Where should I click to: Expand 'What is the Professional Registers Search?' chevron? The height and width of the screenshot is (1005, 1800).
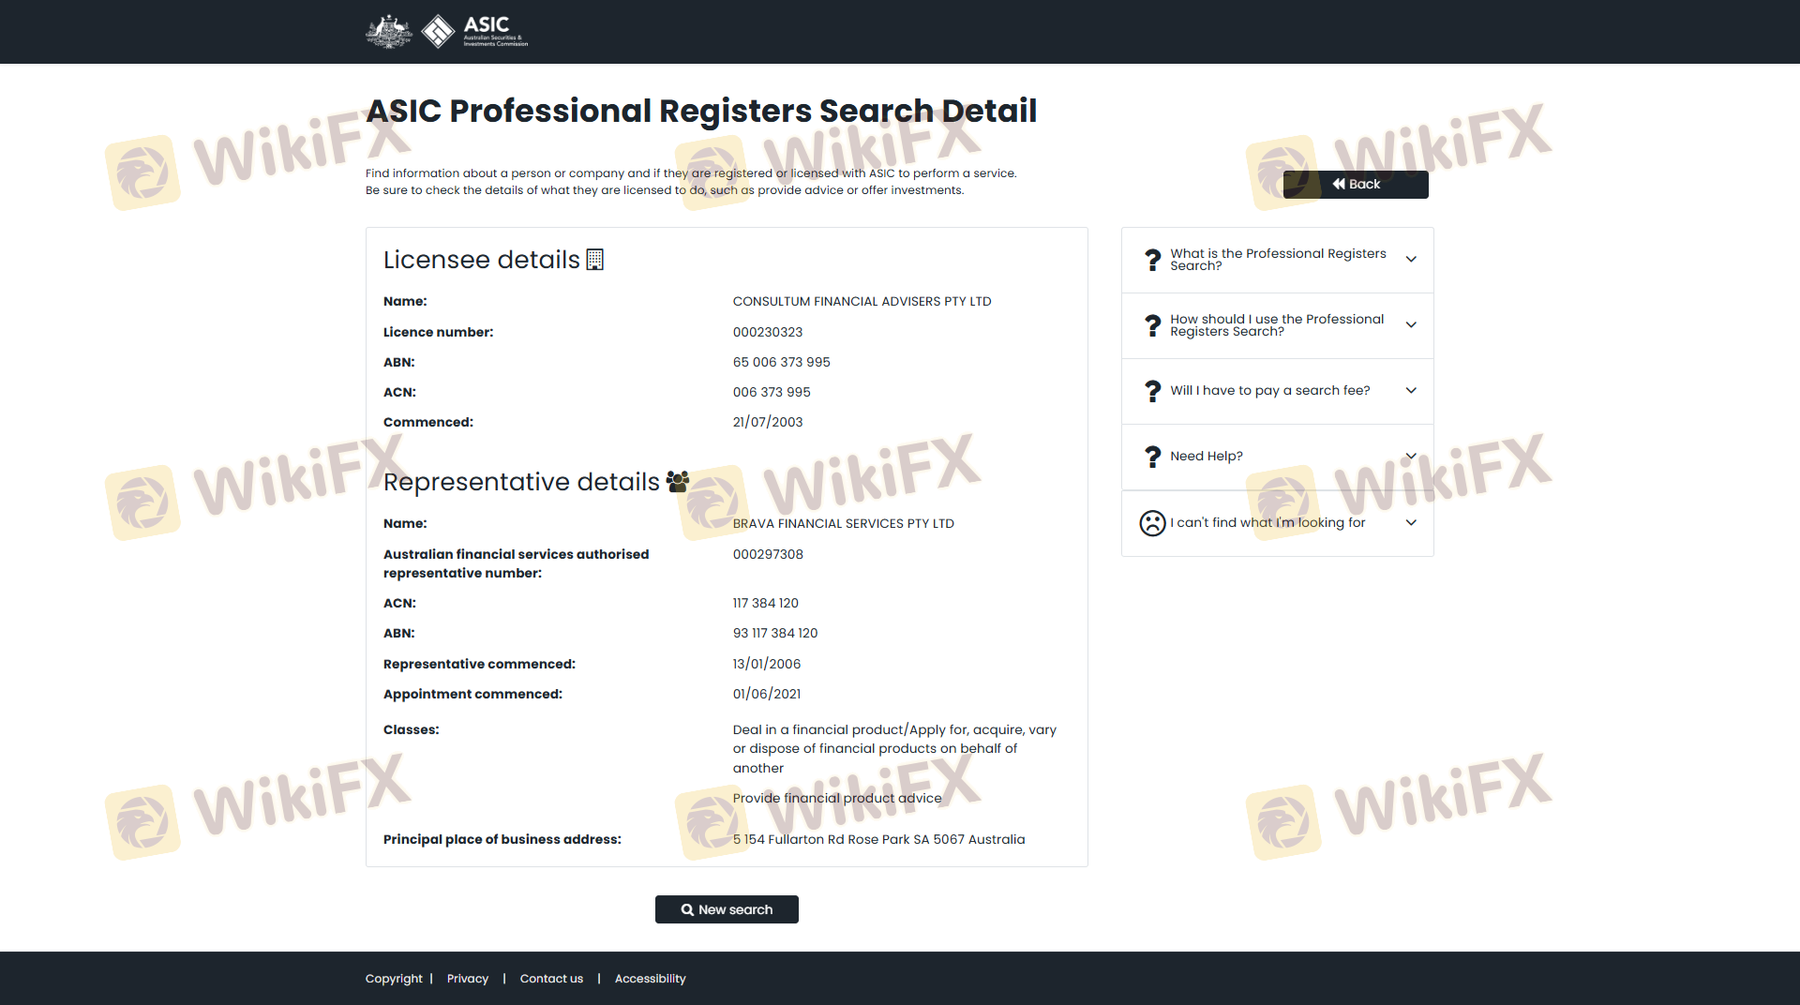1411,260
